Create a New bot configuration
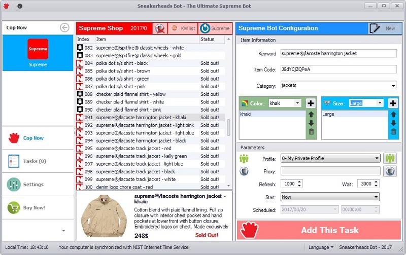 tap(385, 28)
